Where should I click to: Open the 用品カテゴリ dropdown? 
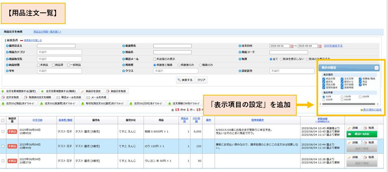pos(59,52)
